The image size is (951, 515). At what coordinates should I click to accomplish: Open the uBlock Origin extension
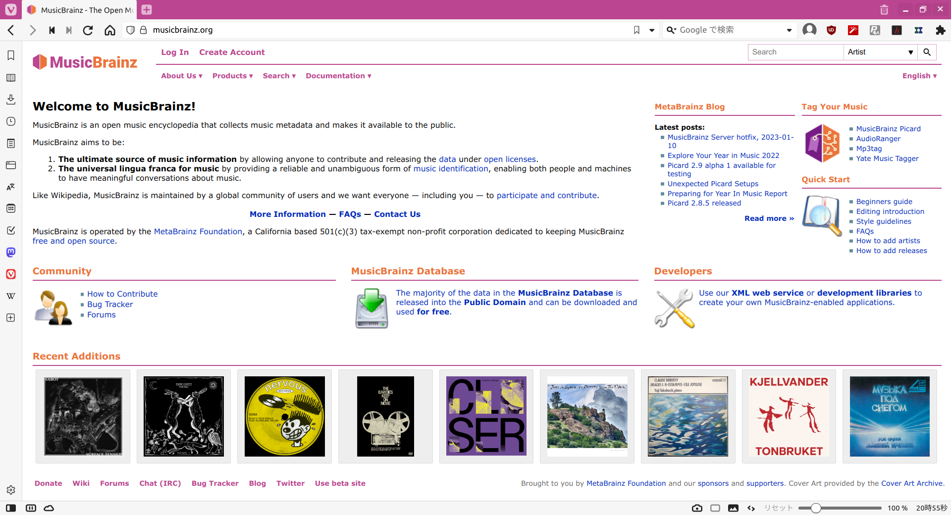point(832,30)
